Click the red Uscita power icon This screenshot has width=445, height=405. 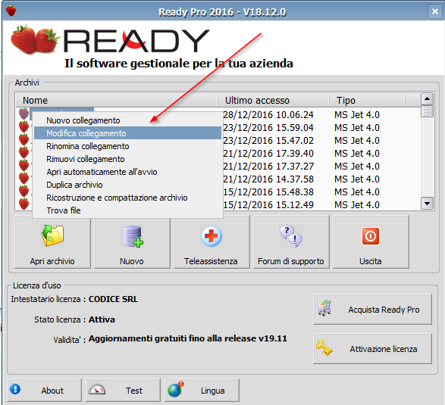coord(371,235)
